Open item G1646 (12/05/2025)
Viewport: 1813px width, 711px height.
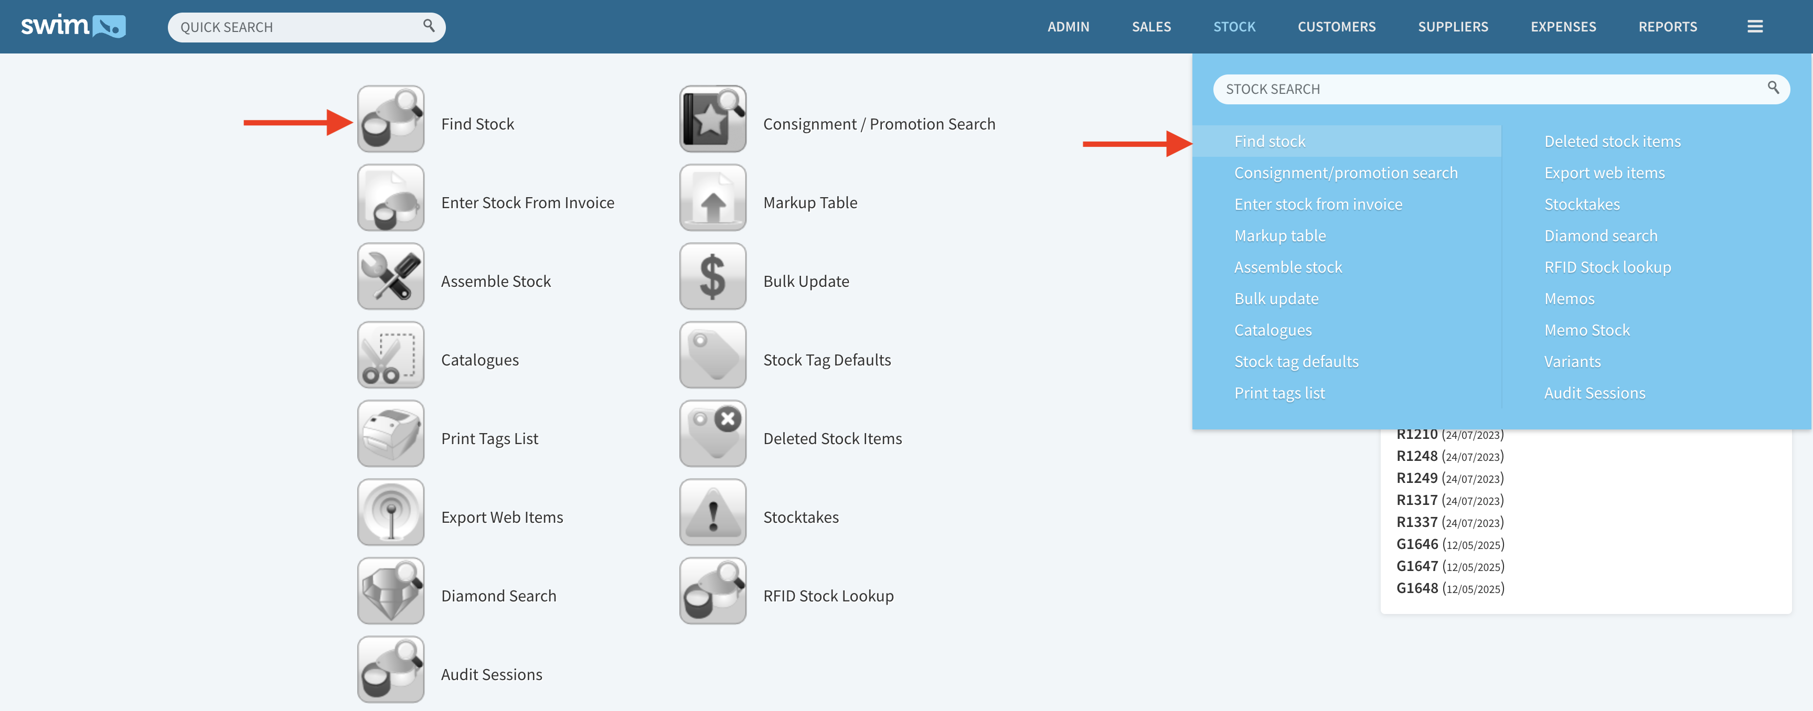coord(1450,544)
